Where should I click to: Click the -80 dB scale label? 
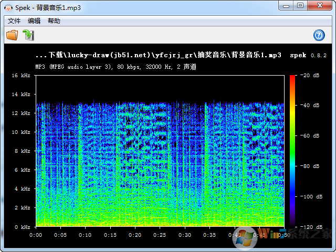pos(310,166)
